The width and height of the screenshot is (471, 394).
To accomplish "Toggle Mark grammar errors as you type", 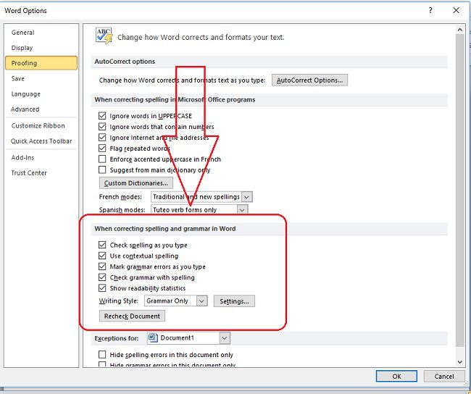I will (102, 267).
